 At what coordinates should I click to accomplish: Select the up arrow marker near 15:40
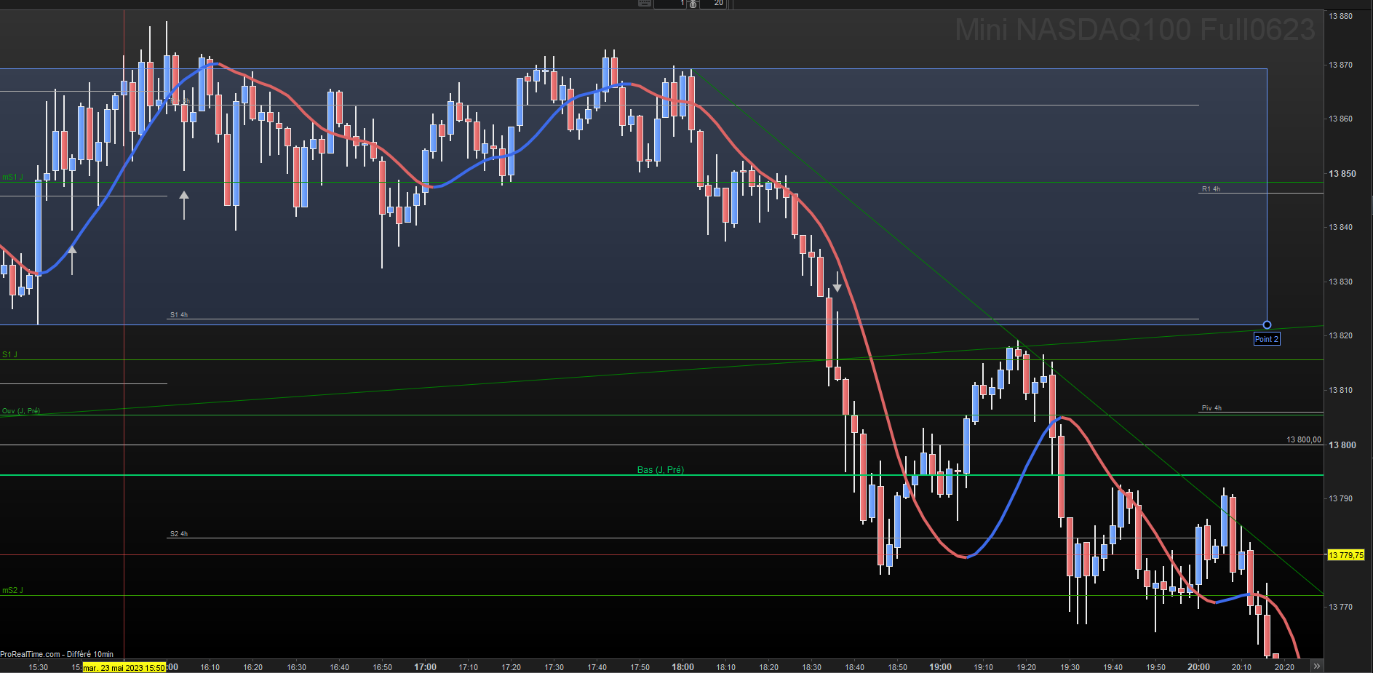tap(72, 260)
